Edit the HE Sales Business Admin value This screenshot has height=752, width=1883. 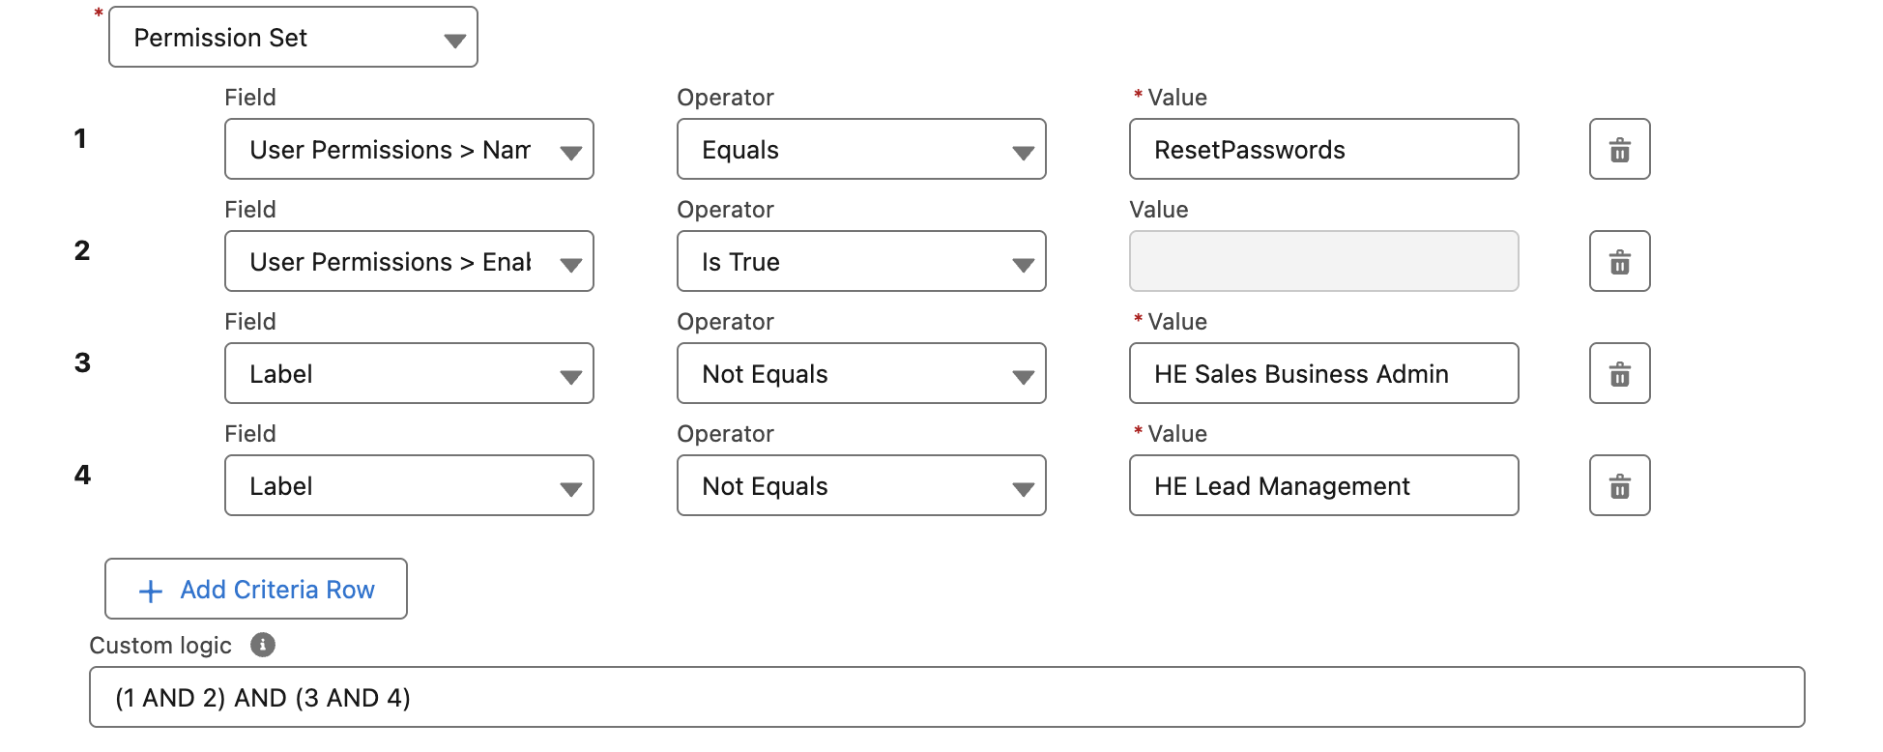[x=1324, y=373]
